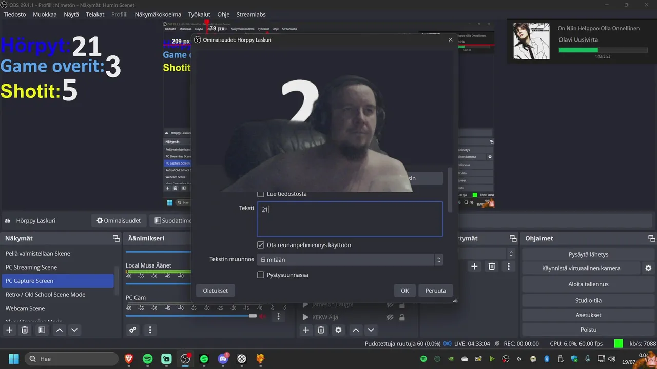Open Discord from the taskbar
This screenshot has height=369, width=657.
point(223,359)
